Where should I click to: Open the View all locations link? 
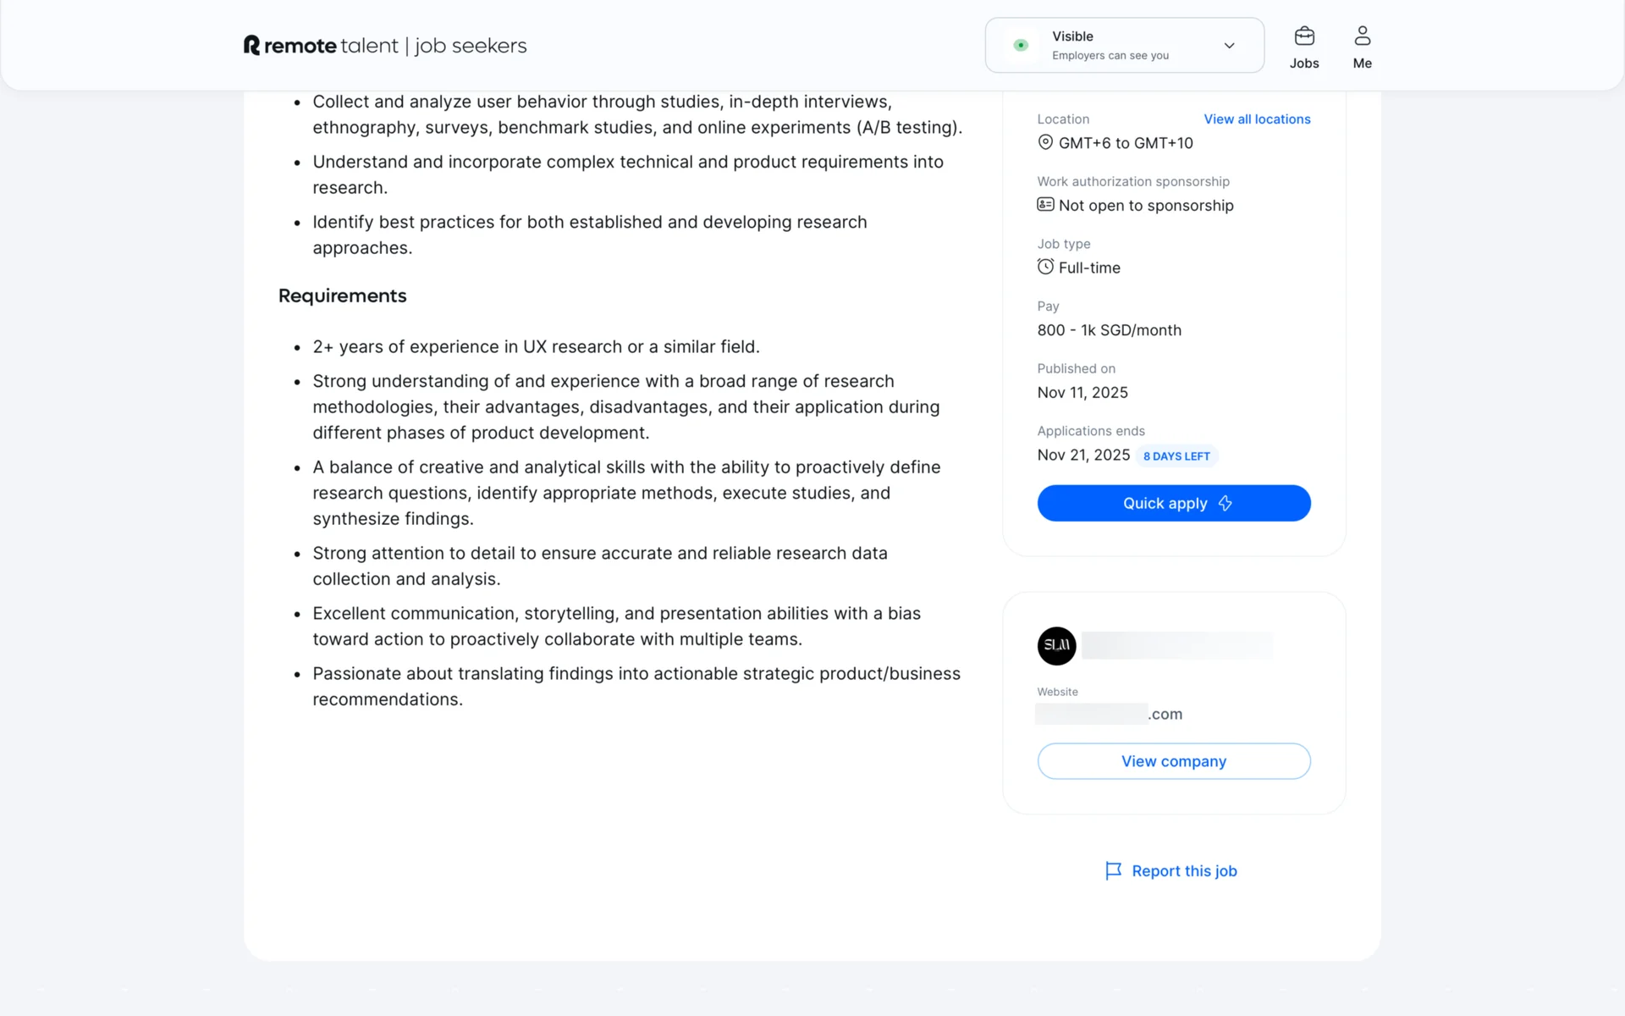pyautogui.click(x=1257, y=119)
